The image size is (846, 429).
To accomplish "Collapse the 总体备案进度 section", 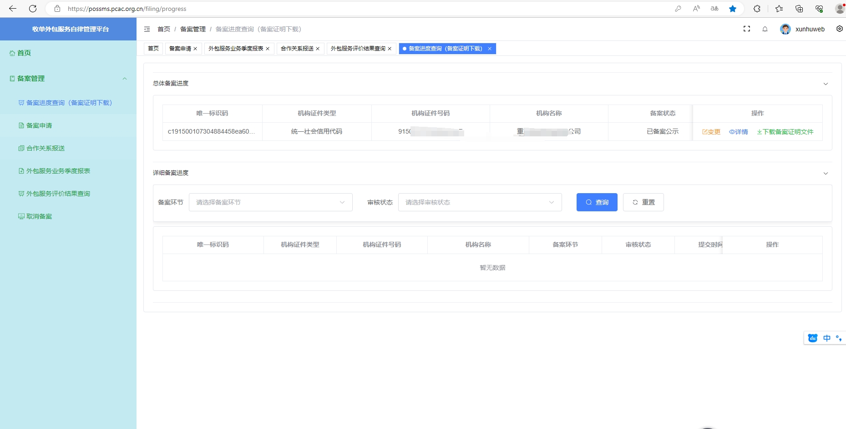I will click(x=826, y=84).
